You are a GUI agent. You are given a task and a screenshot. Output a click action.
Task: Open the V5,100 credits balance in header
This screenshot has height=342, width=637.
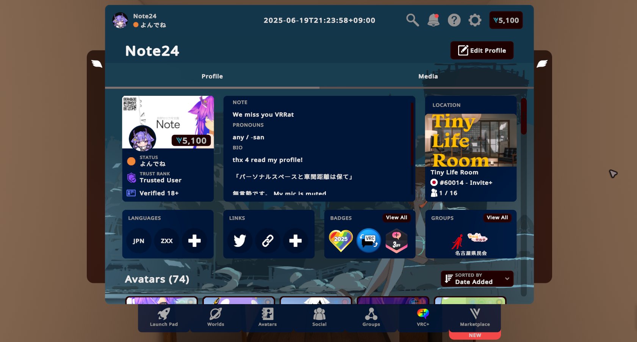pos(506,20)
